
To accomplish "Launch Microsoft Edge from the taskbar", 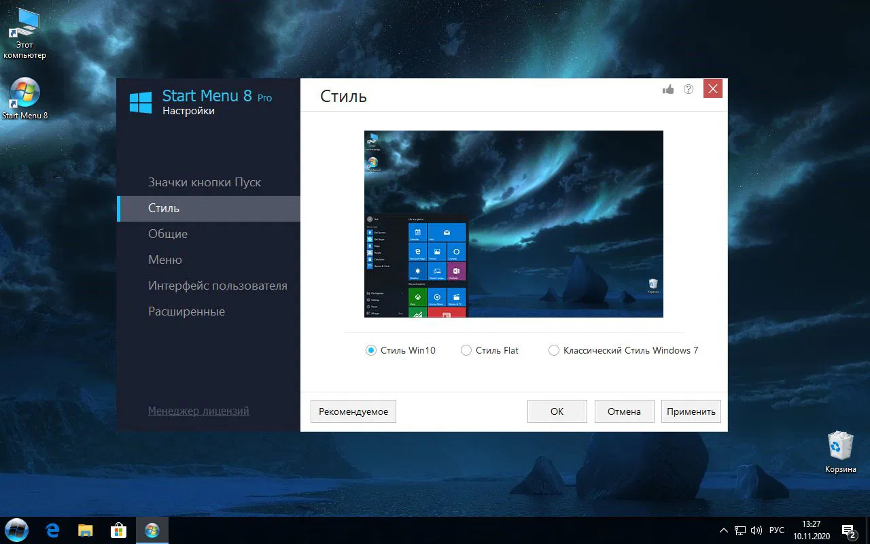I will tap(52, 530).
